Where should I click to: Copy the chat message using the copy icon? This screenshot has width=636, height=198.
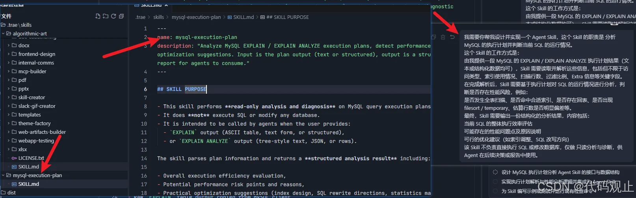coord(433,37)
